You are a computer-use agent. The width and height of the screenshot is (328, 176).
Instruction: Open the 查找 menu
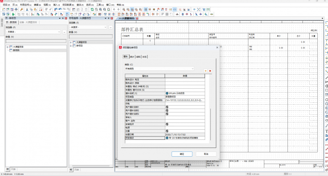(x=80, y=5)
